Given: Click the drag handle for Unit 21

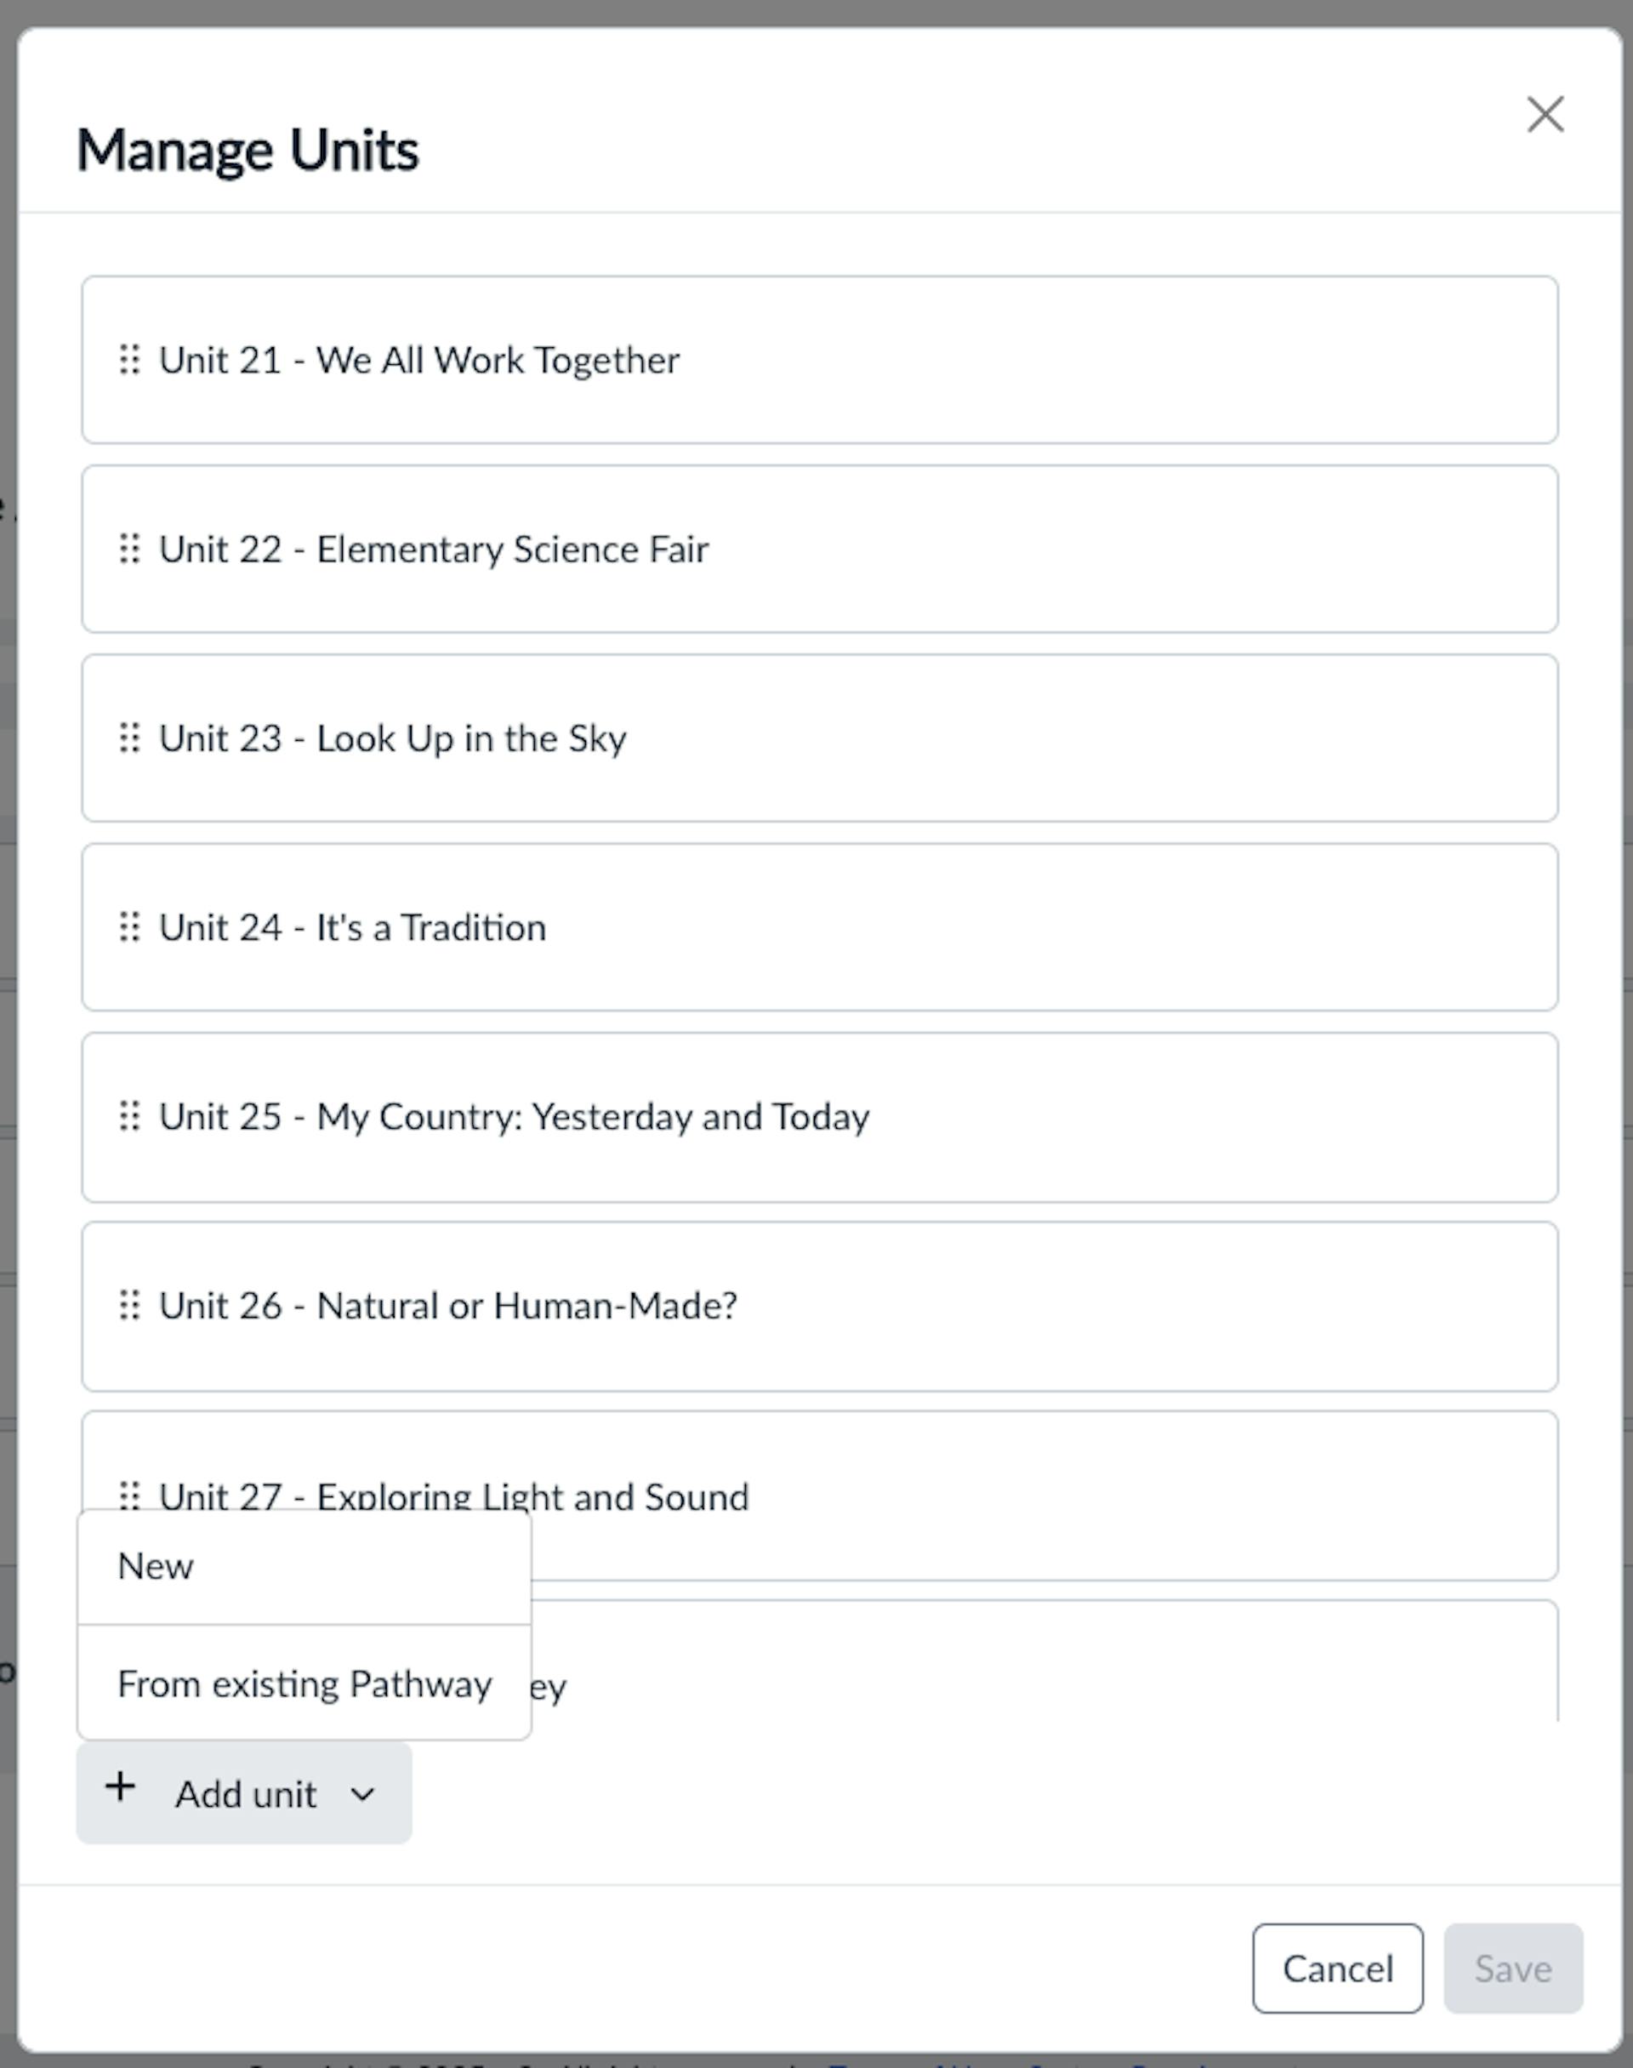Looking at the screenshot, I should coord(132,362).
